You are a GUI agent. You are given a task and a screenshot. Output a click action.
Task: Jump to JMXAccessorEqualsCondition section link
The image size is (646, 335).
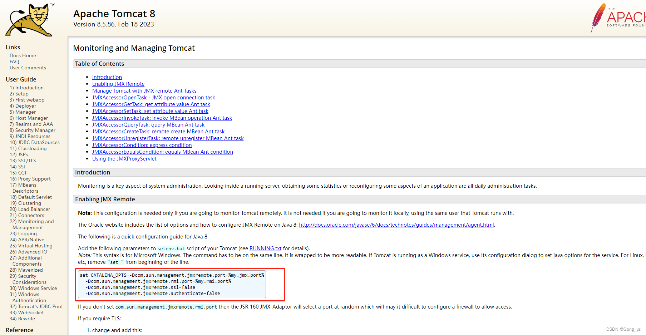coord(163,152)
